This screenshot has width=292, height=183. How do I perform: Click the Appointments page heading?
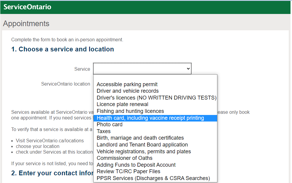26,23
